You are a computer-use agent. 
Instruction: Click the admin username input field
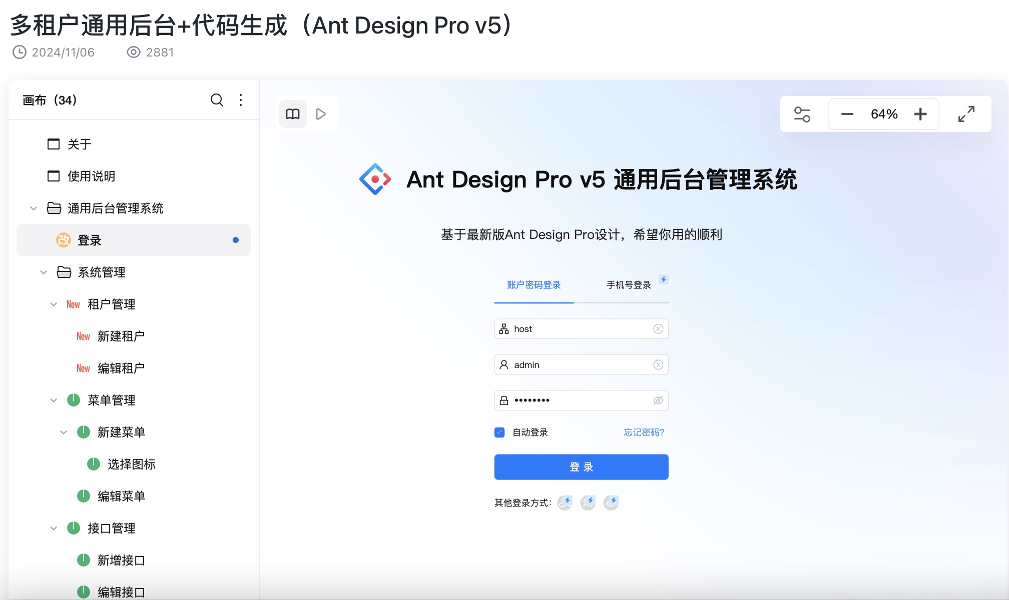(x=581, y=365)
